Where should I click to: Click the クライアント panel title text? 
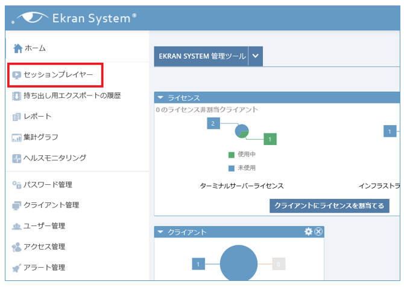(187, 232)
